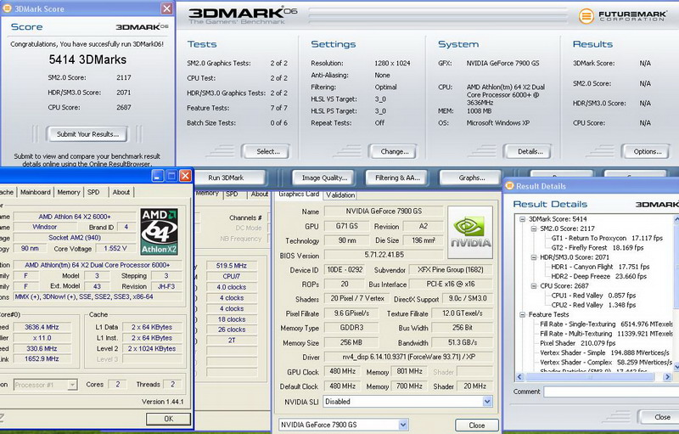
Task: Click the G71 GS GPU field
Action: [347, 226]
